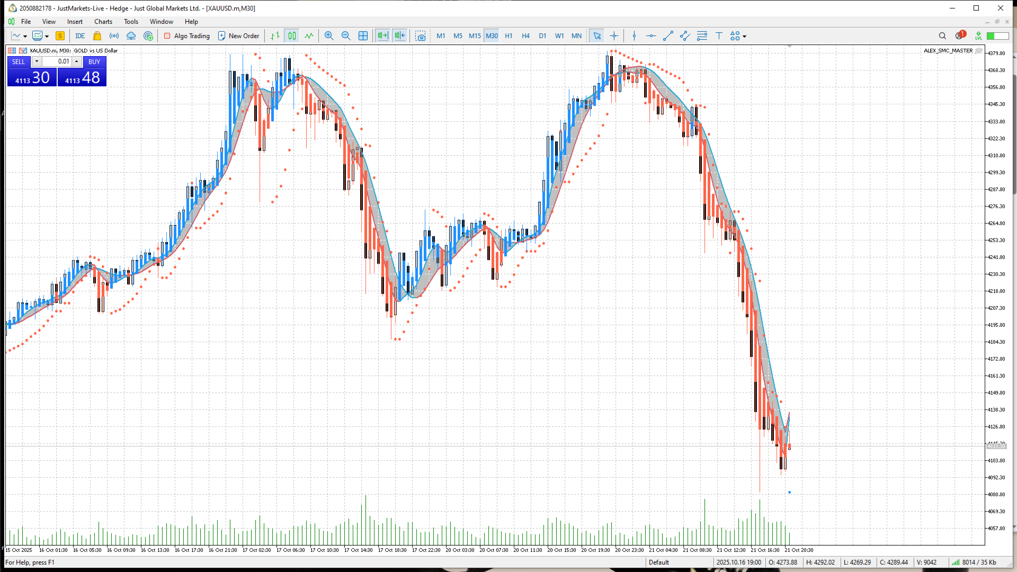Open the Charts menu
Image resolution: width=1017 pixels, height=572 pixels.
point(103,22)
